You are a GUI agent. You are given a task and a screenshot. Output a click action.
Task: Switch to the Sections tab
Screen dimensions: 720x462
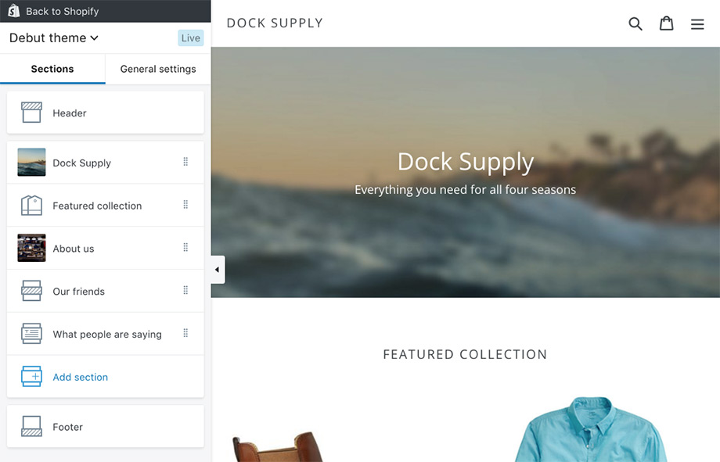click(52, 69)
